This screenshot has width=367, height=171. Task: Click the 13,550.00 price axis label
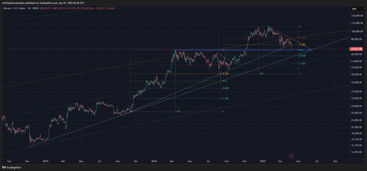click(x=356, y=152)
